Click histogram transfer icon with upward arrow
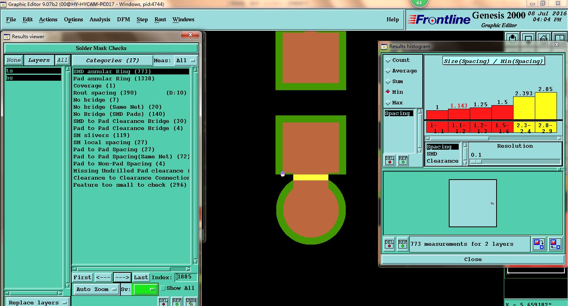 point(555,244)
